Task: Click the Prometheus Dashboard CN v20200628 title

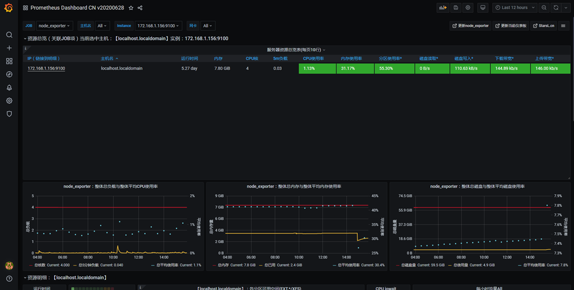Action: coord(77,7)
